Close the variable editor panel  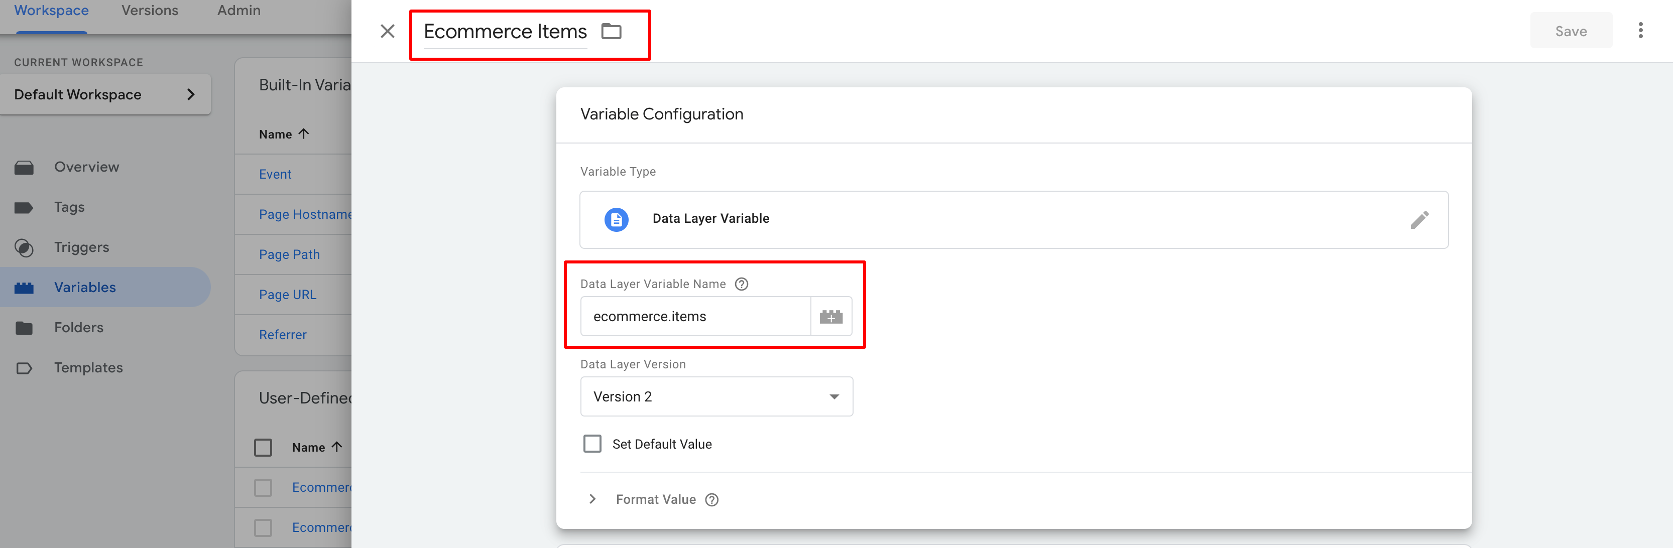click(x=387, y=31)
